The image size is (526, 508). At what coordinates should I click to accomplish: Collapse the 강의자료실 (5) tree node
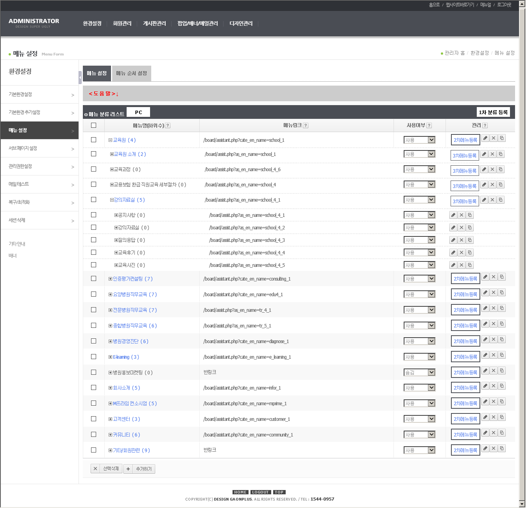coord(112,200)
